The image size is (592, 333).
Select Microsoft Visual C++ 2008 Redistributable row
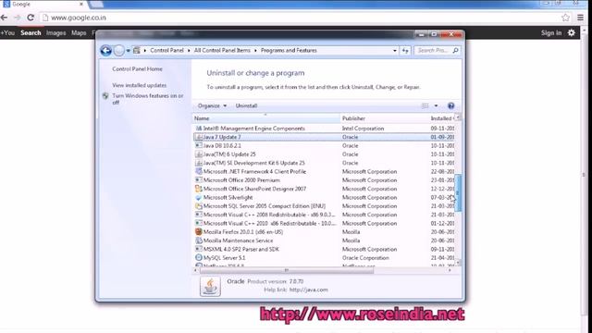click(325, 215)
